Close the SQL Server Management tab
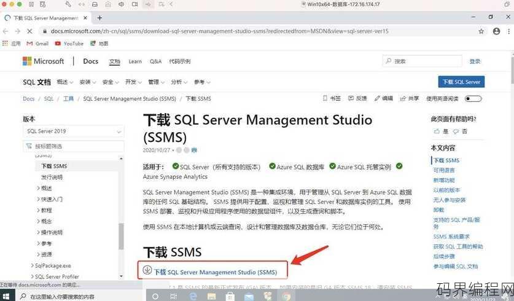 pos(85,18)
